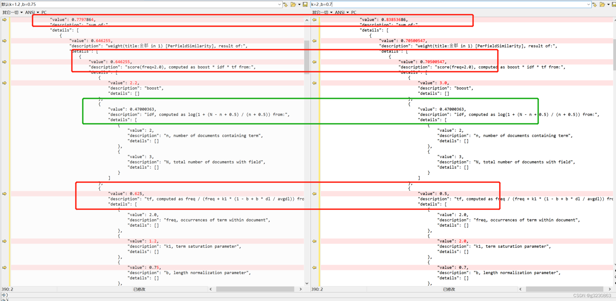This screenshot has height=301, width=616.
Task: Click left pane boost value 2.2
Action: [x=134, y=83]
